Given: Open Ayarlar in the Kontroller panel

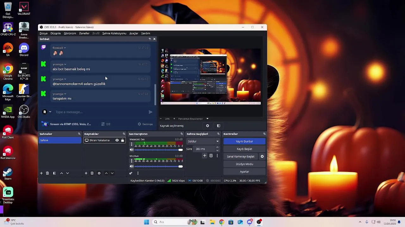Looking at the screenshot, I should click(x=244, y=172).
